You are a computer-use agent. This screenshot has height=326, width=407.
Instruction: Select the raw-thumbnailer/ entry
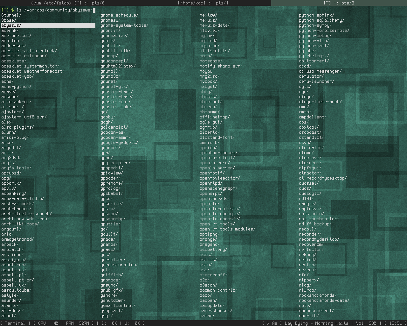(x=319, y=219)
